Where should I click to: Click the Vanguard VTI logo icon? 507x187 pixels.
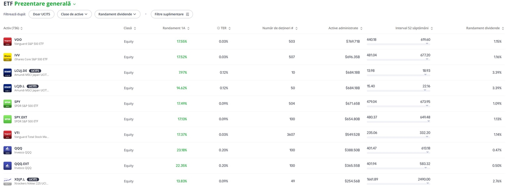7,135
